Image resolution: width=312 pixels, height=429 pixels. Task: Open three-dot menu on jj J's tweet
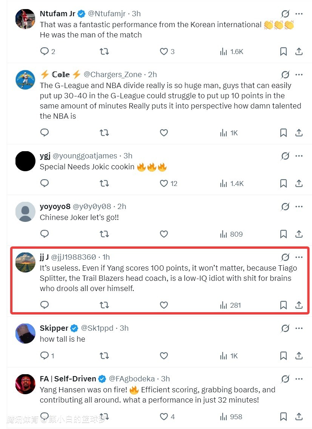pos(299,257)
